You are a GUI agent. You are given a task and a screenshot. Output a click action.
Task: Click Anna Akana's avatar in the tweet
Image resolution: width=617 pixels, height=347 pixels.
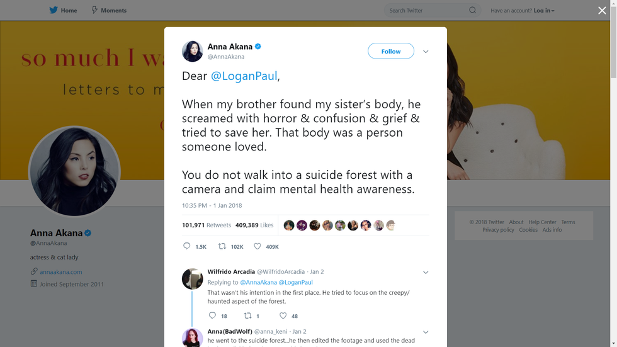coord(193,51)
